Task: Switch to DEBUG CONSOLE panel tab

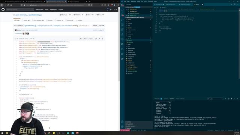Action: pyautogui.click(x=180, y=99)
